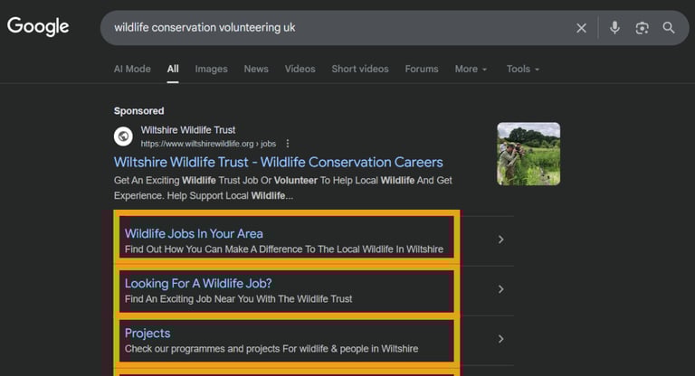Select the All results tab
This screenshot has width=695, height=376.
pyautogui.click(x=173, y=69)
